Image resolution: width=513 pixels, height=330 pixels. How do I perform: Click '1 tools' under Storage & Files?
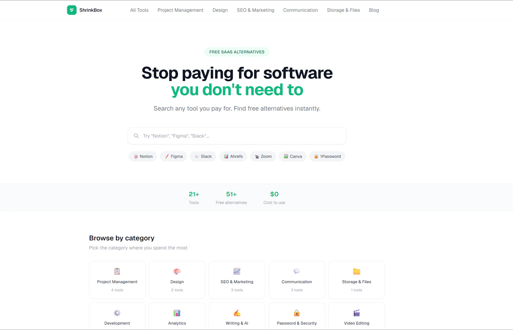tap(357, 290)
